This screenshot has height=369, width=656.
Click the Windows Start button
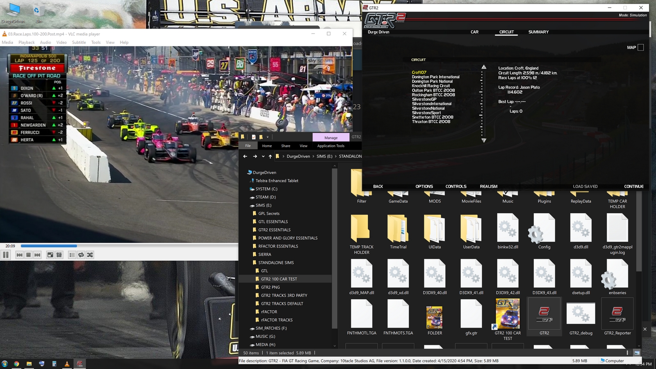click(x=5, y=364)
